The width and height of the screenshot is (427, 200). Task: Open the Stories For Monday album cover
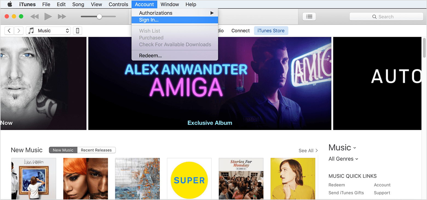[x=241, y=179]
